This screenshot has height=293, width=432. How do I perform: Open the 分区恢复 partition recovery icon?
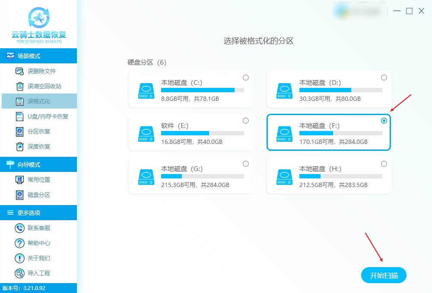coord(19,132)
